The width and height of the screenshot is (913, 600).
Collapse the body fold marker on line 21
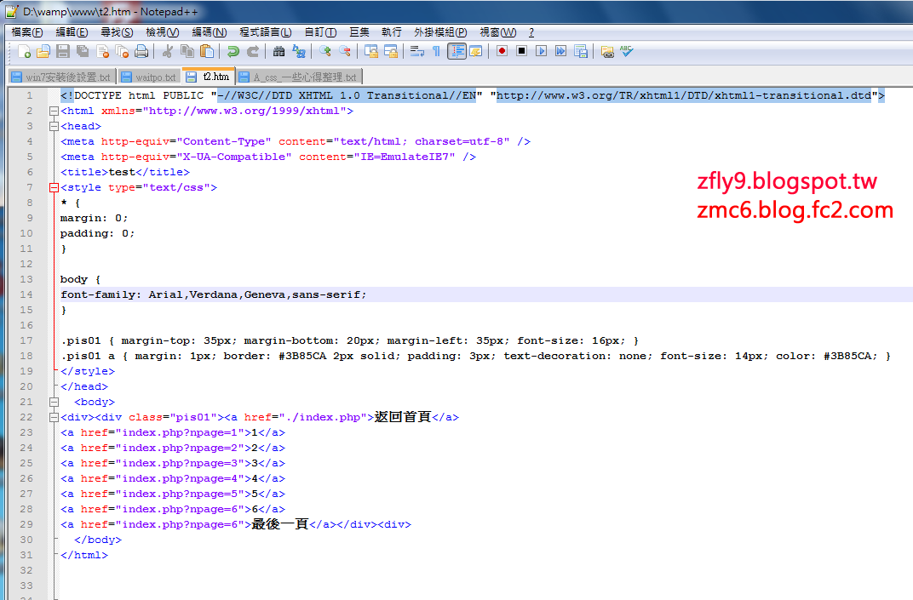coord(54,402)
